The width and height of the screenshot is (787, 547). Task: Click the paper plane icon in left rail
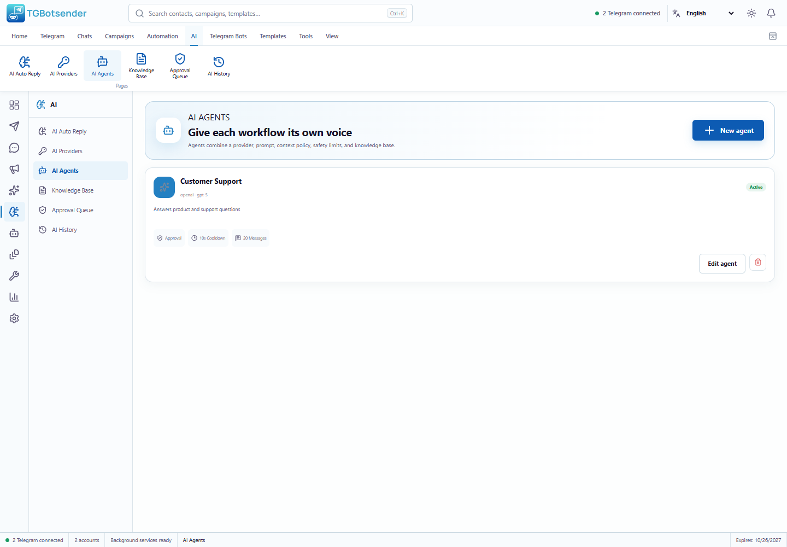[14, 126]
